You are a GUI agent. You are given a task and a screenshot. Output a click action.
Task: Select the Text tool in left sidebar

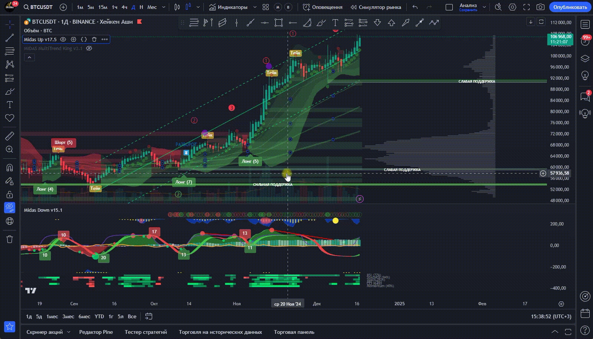click(10, 105)
